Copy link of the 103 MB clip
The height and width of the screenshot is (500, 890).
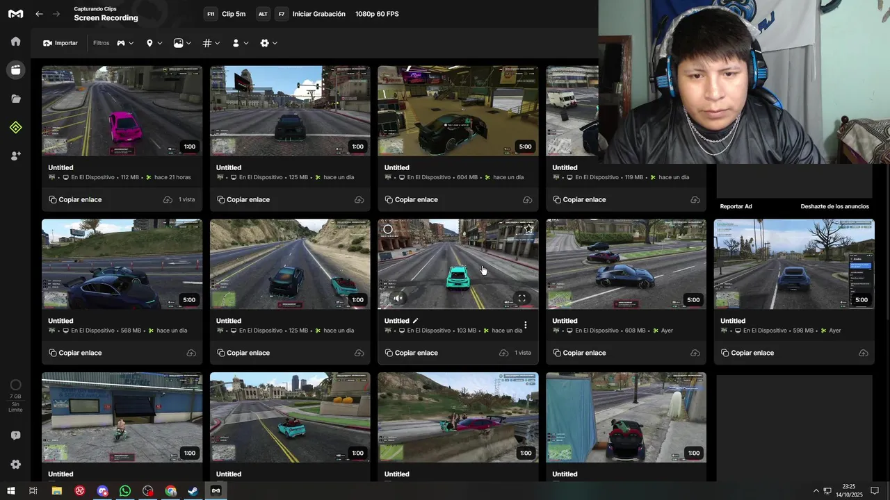(x=411, y=353)
